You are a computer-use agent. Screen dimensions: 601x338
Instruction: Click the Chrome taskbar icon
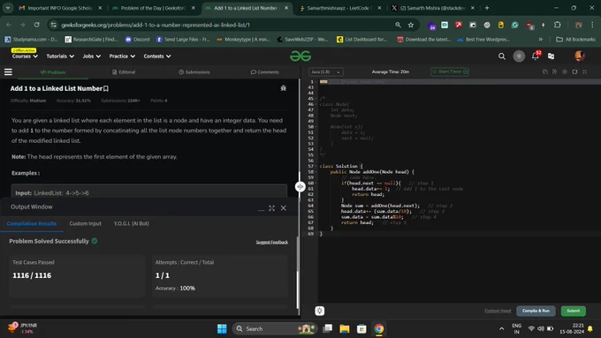point(378,329)
